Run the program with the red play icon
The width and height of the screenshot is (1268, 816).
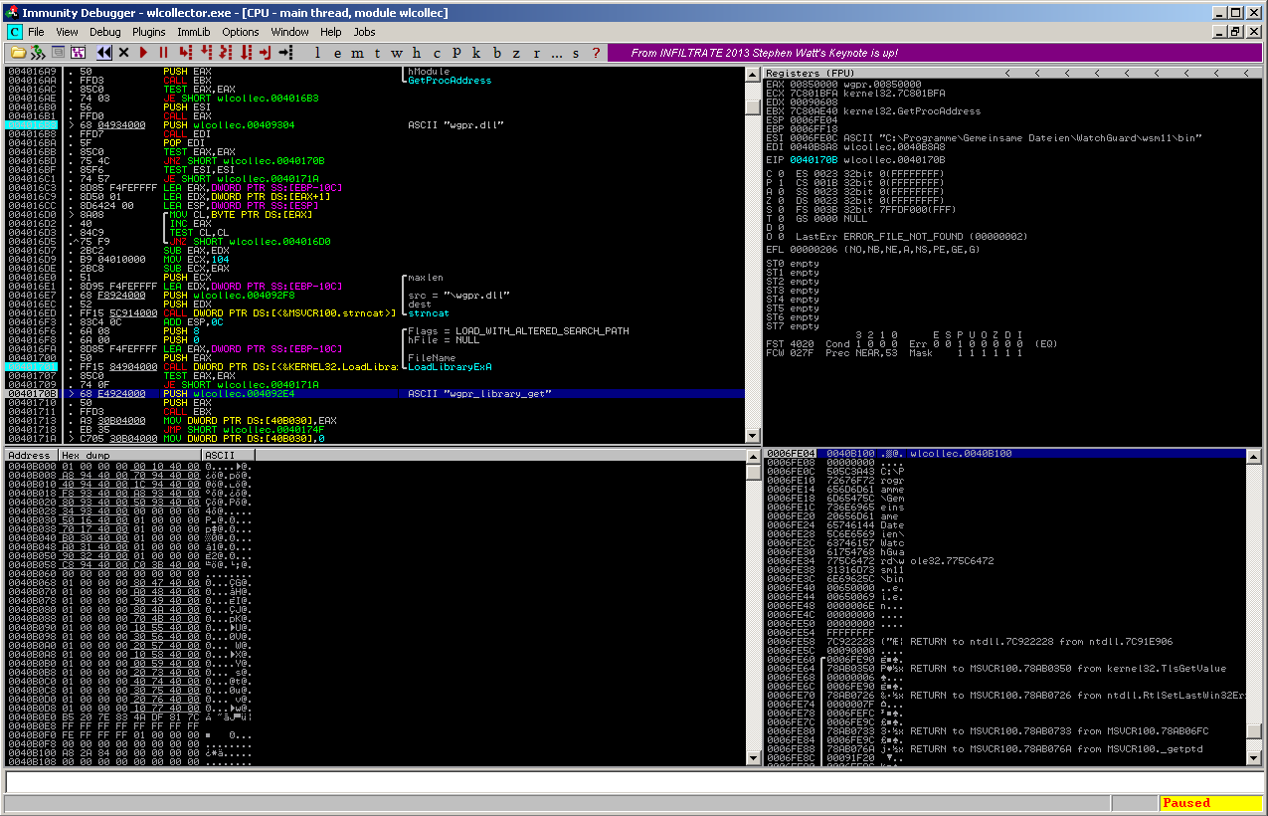(x=143, y=52)
